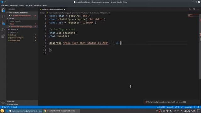Click the errors and warnings counter in status bar
This screenshot has height=113, width=201.
point(14,107)
